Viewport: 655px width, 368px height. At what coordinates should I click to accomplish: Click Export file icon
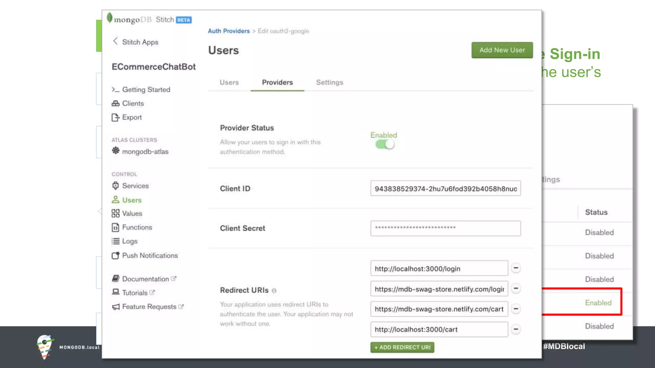[x=115, y=118]
